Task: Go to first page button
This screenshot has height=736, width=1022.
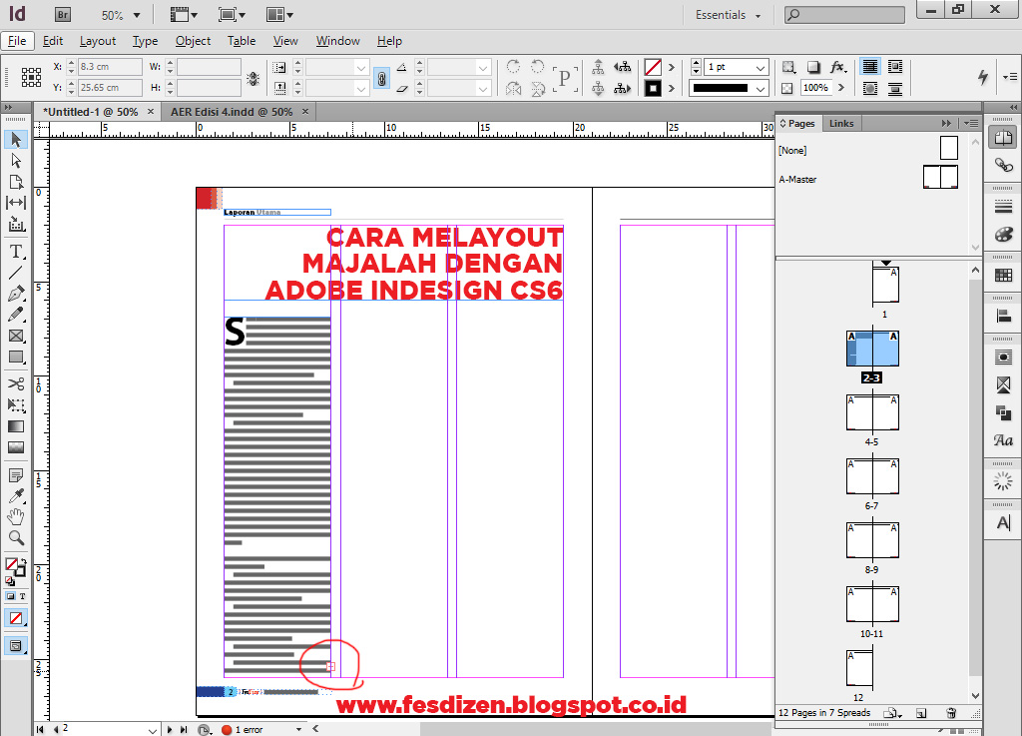Action: (40, 729)
